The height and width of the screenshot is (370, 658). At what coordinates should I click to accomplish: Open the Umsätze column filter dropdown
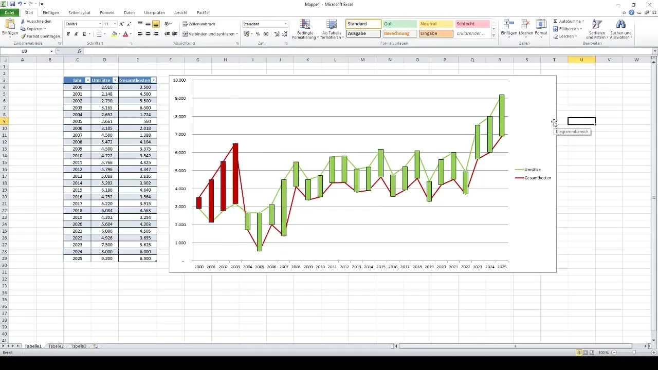(115, 81)
